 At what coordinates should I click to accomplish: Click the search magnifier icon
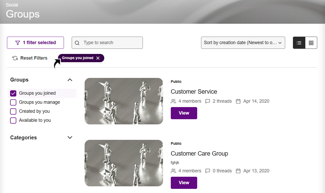pyautogui.click(x=77, y=43)
